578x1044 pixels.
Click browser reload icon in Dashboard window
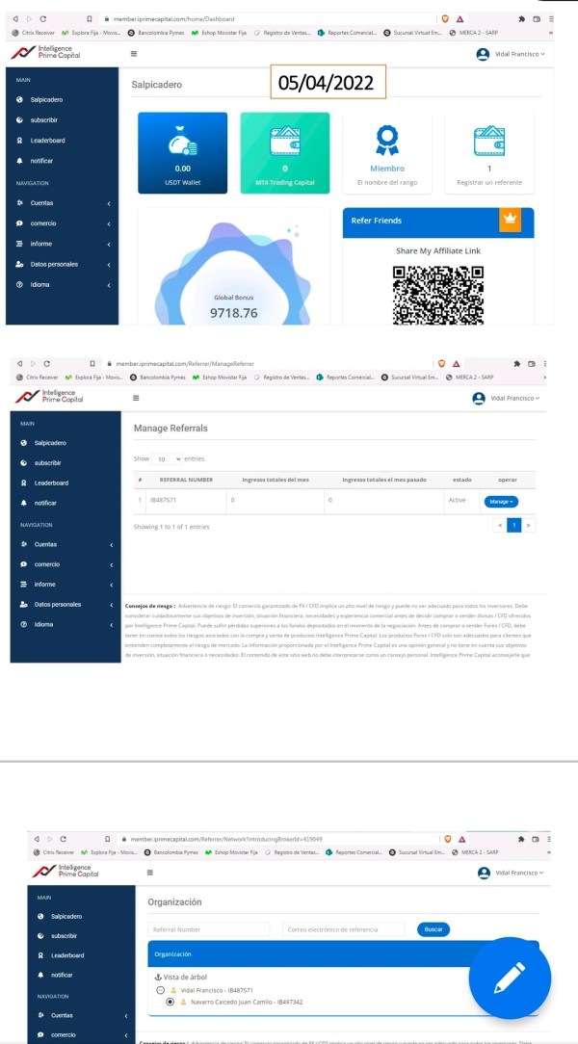43,19
